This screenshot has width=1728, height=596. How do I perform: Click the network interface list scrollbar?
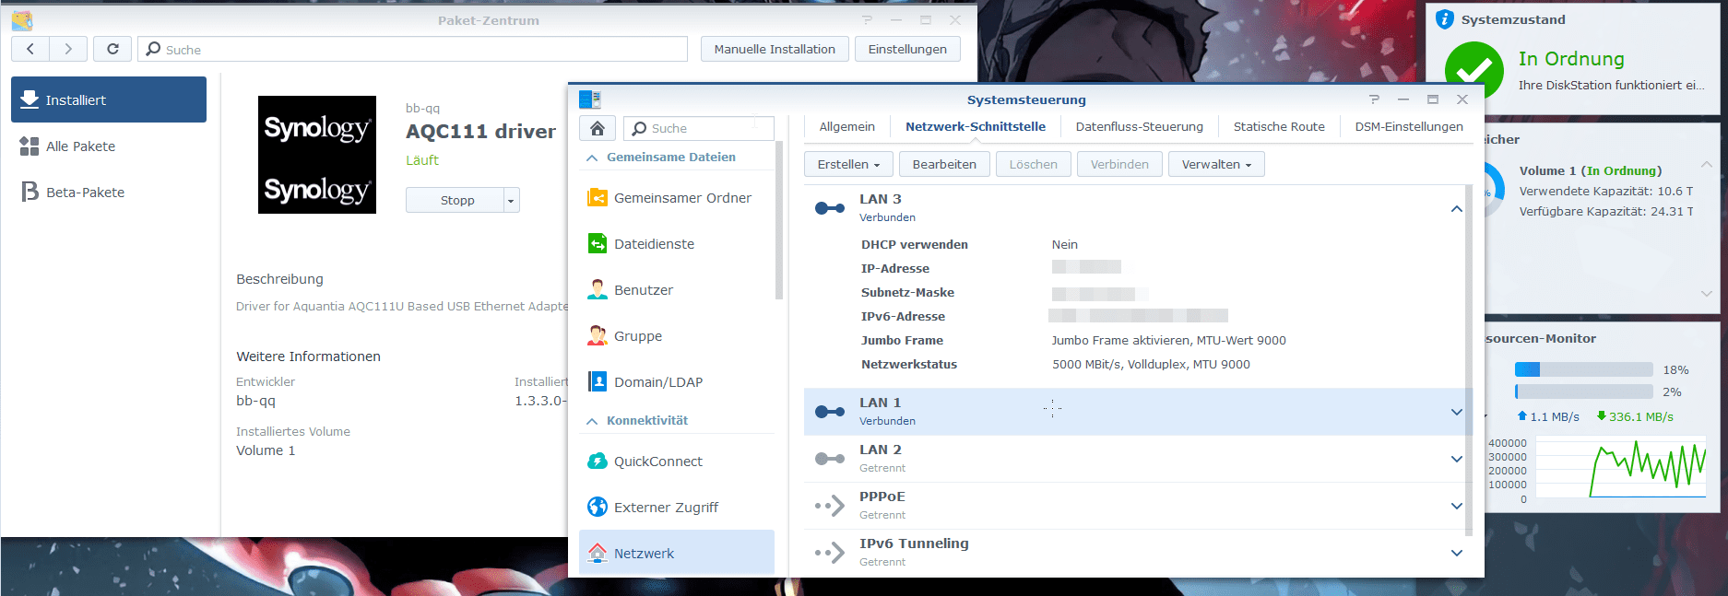tap(1469, 359)
